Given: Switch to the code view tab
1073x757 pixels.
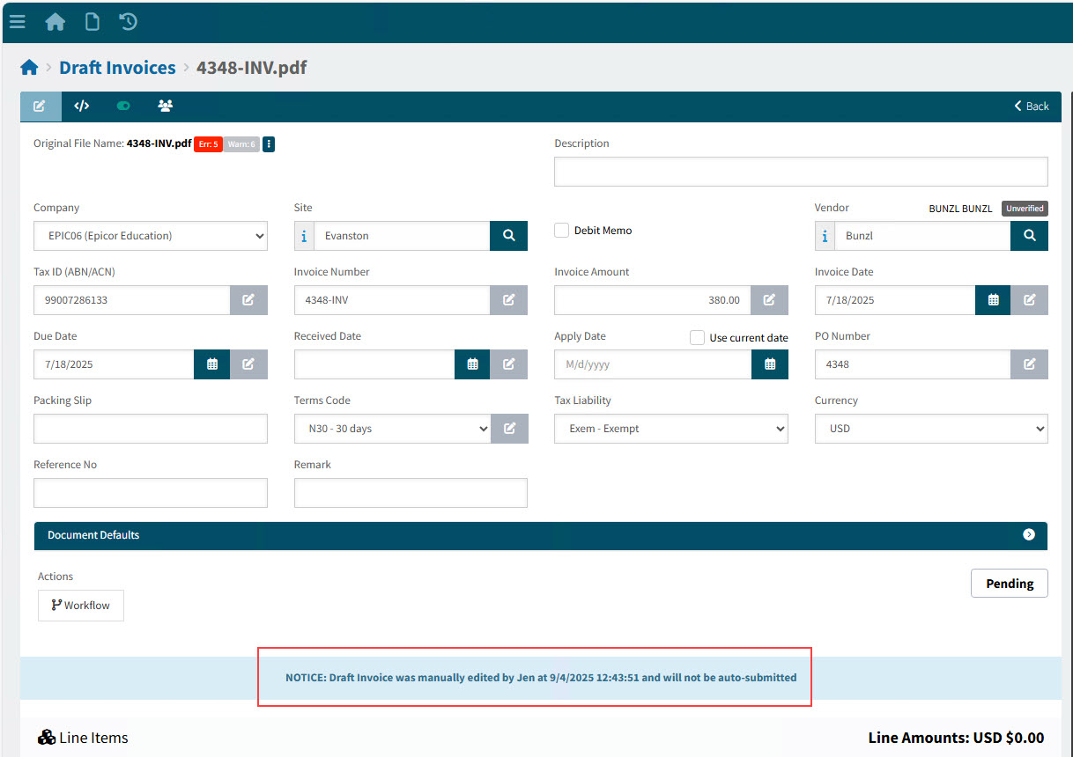Looking at the screenshot, I should (x=82, y=106).
